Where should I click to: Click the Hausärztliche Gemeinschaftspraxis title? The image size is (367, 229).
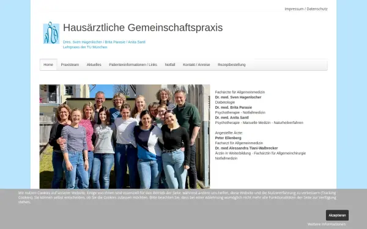coord(143,27)
